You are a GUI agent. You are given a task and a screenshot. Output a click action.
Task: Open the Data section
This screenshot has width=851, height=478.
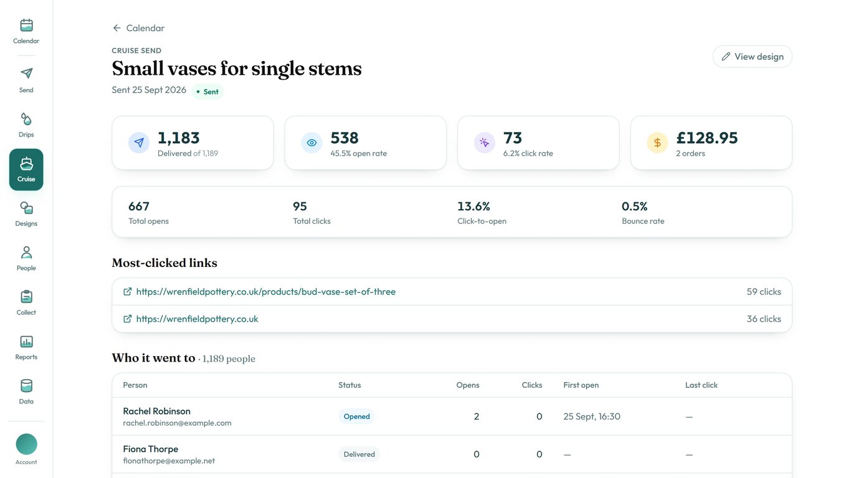click(x=26, y=391)
